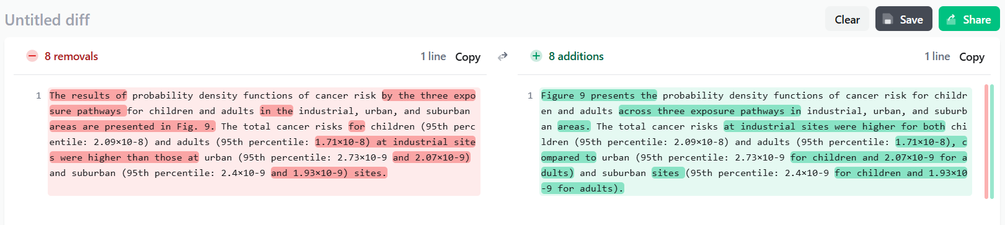Click the highlighted "The results of" removal

point(88,95)
